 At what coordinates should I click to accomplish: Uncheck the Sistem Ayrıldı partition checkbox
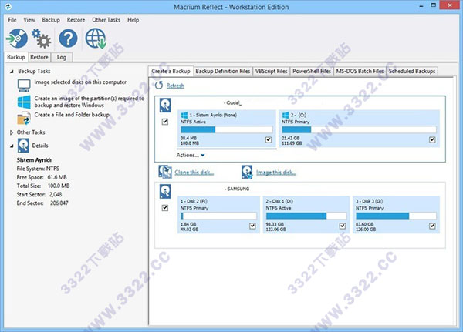[x=268, y=139]
